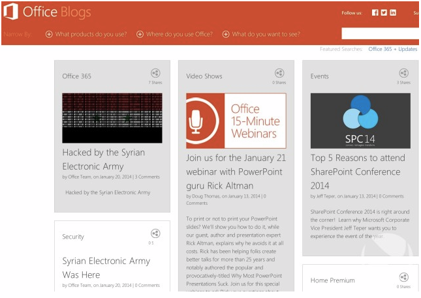Open 'Top 5 Reasons to attend SharePoint Conference' post
Screen dimensions: 421x298
click(357, 171)
